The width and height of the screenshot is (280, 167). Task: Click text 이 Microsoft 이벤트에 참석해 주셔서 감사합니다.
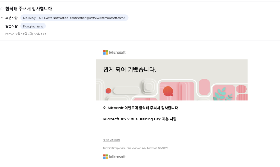[x=141, y=108]
